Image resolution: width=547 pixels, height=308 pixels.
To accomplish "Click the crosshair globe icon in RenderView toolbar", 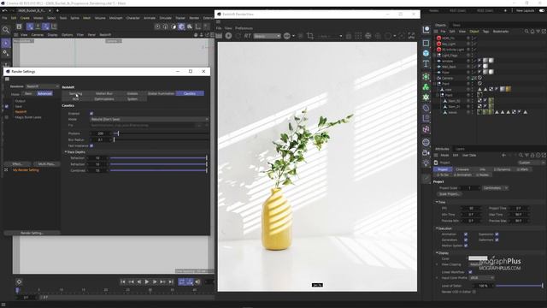I will pyautogui.click(x=368, y=36).
